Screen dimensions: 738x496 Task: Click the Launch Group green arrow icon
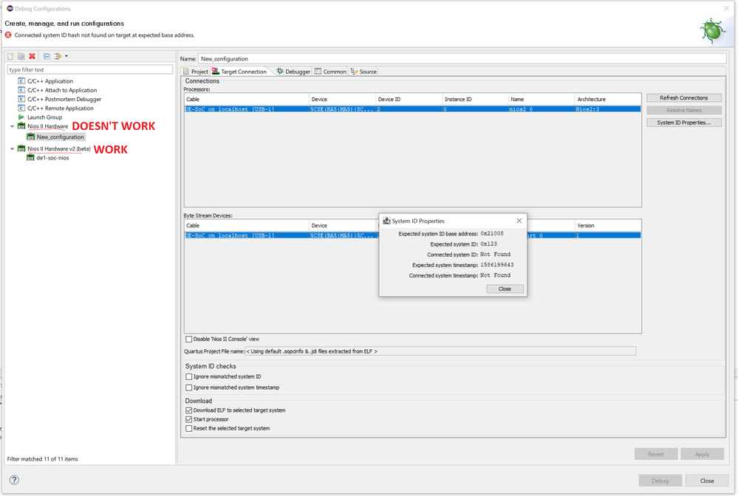coord(21,117)
